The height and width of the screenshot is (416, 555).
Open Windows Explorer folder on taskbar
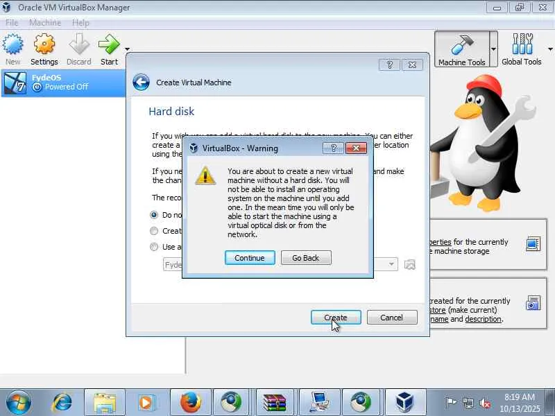pos(105,402)
